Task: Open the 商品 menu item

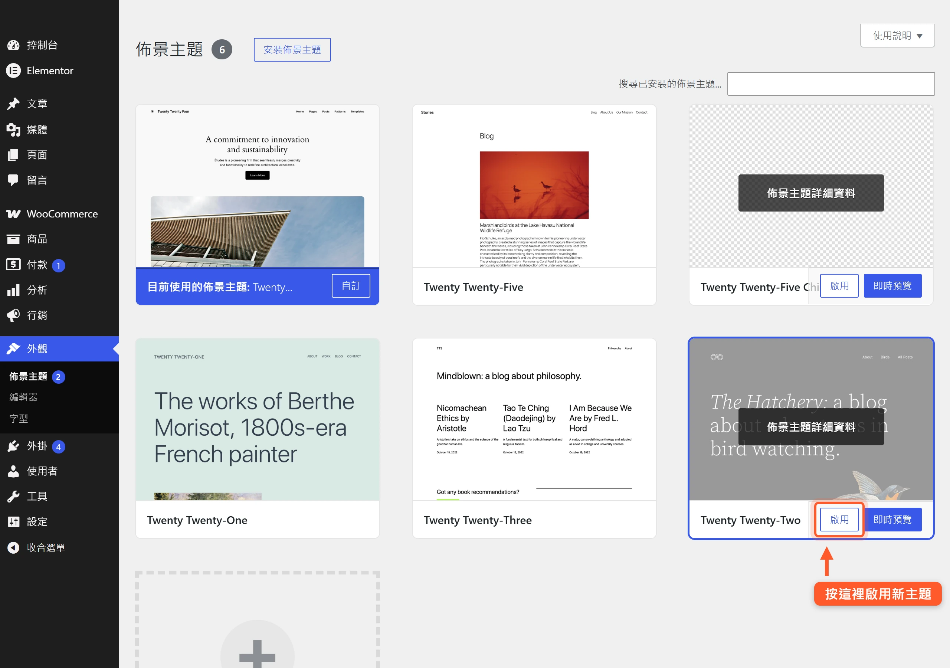Action: click(59, 239)
